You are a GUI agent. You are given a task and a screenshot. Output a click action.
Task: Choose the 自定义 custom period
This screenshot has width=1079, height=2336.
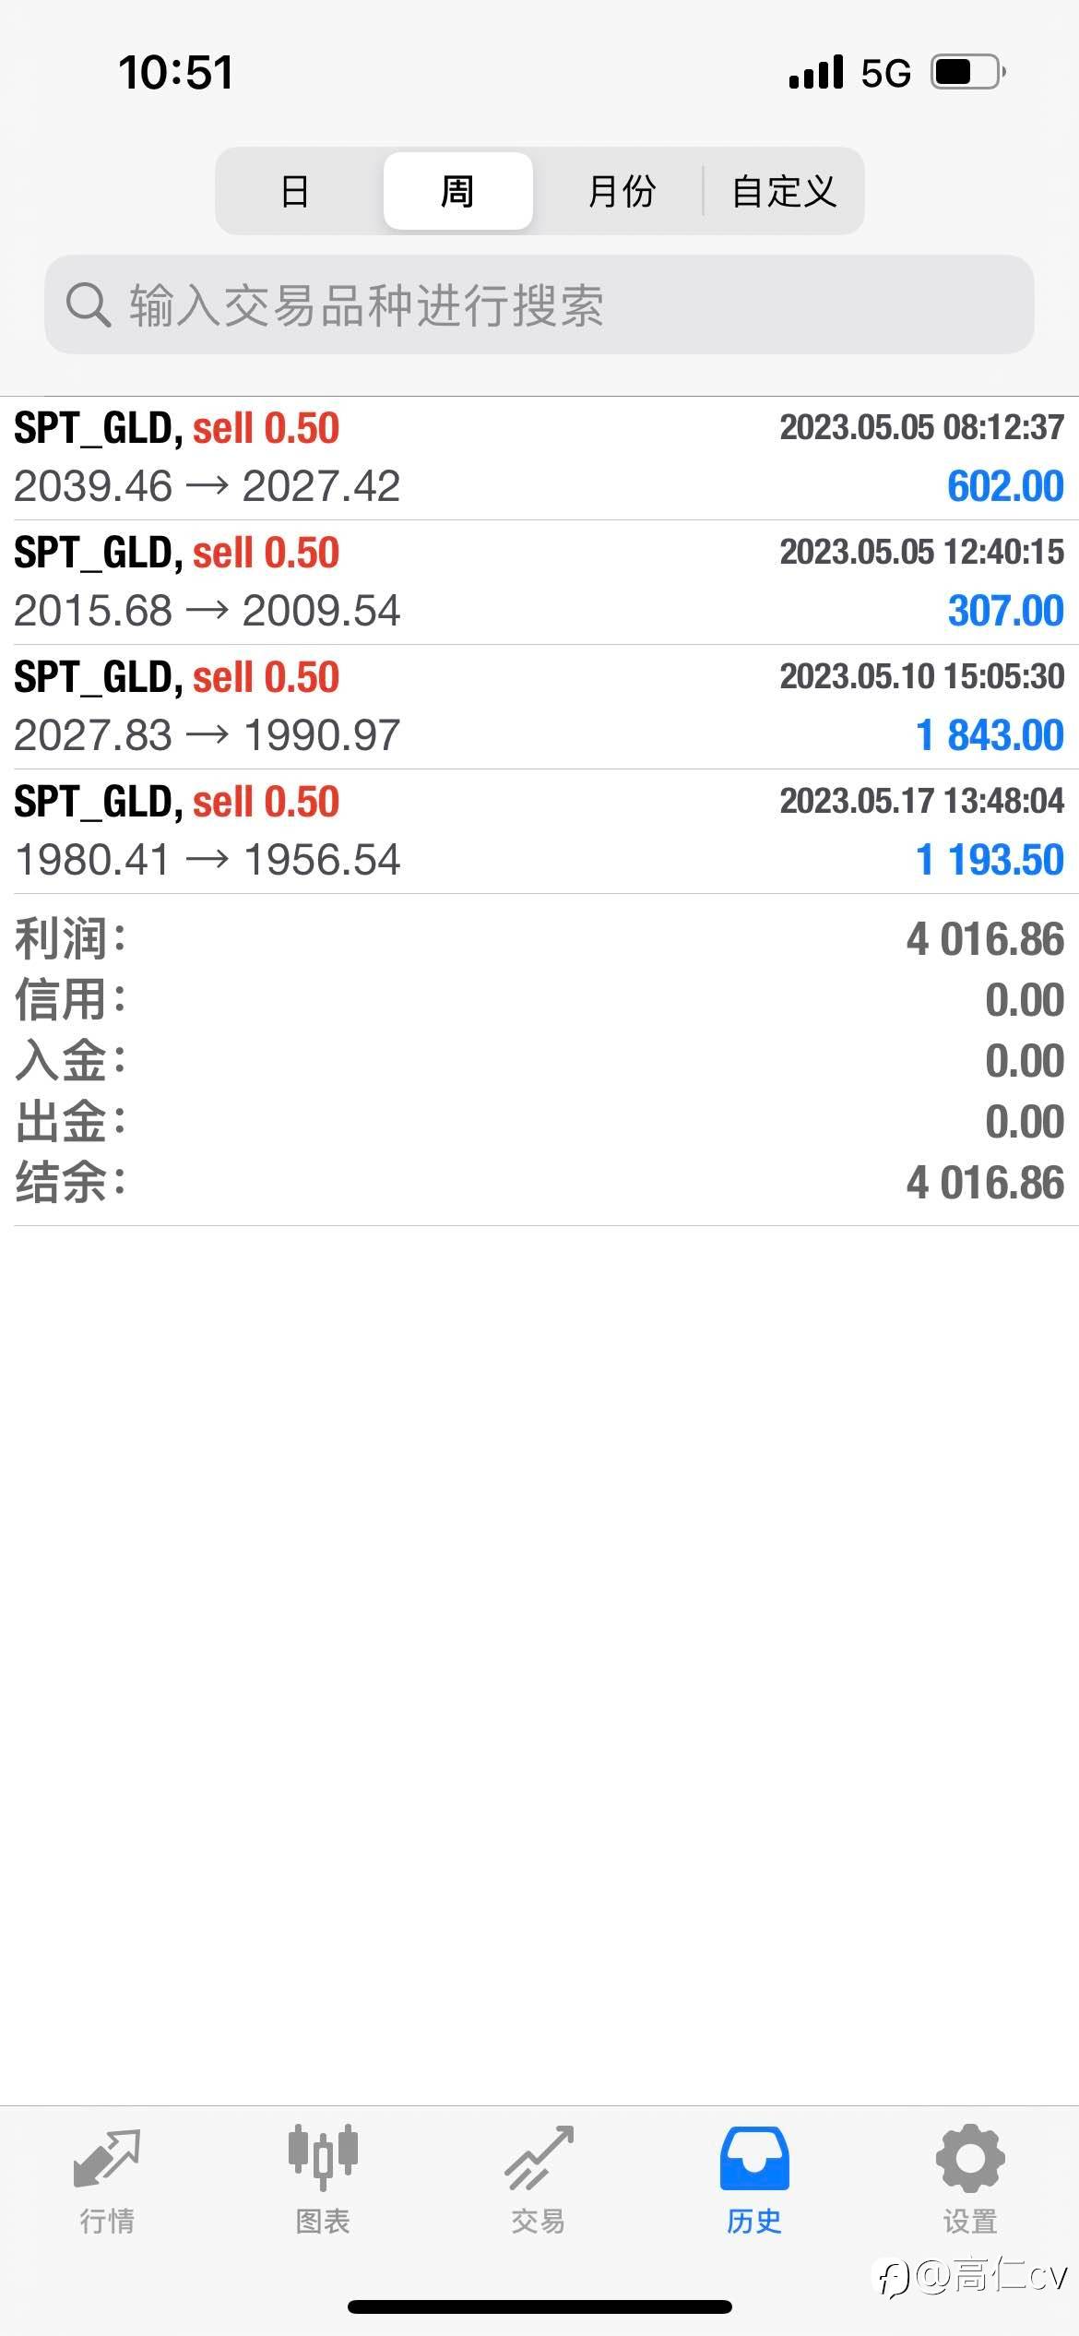click(x=784, y=191)
